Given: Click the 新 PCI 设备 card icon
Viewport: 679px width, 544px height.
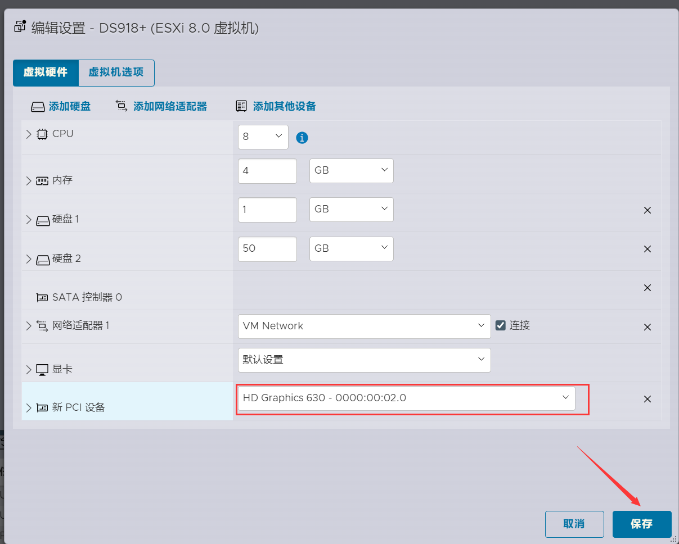Looking at the screenshot, I should pyautogui.click(x=42, y=408).
